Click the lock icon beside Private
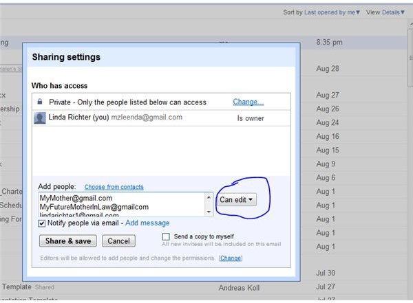 pyautogui.click(x=40, y=102)
